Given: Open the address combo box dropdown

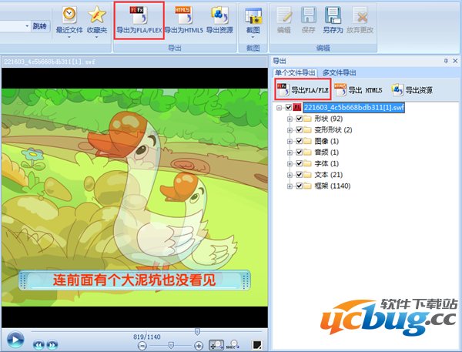Looking at the screenshot, I should [27, 26].
